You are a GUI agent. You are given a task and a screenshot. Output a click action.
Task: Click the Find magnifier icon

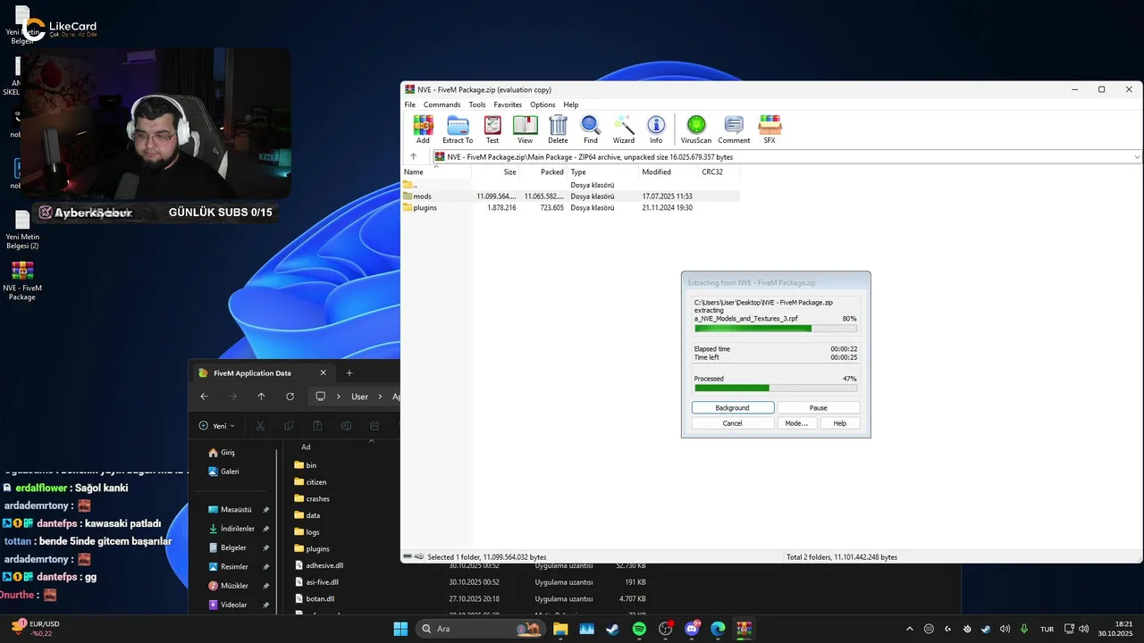pyautogui.click(x=591, y=129)
